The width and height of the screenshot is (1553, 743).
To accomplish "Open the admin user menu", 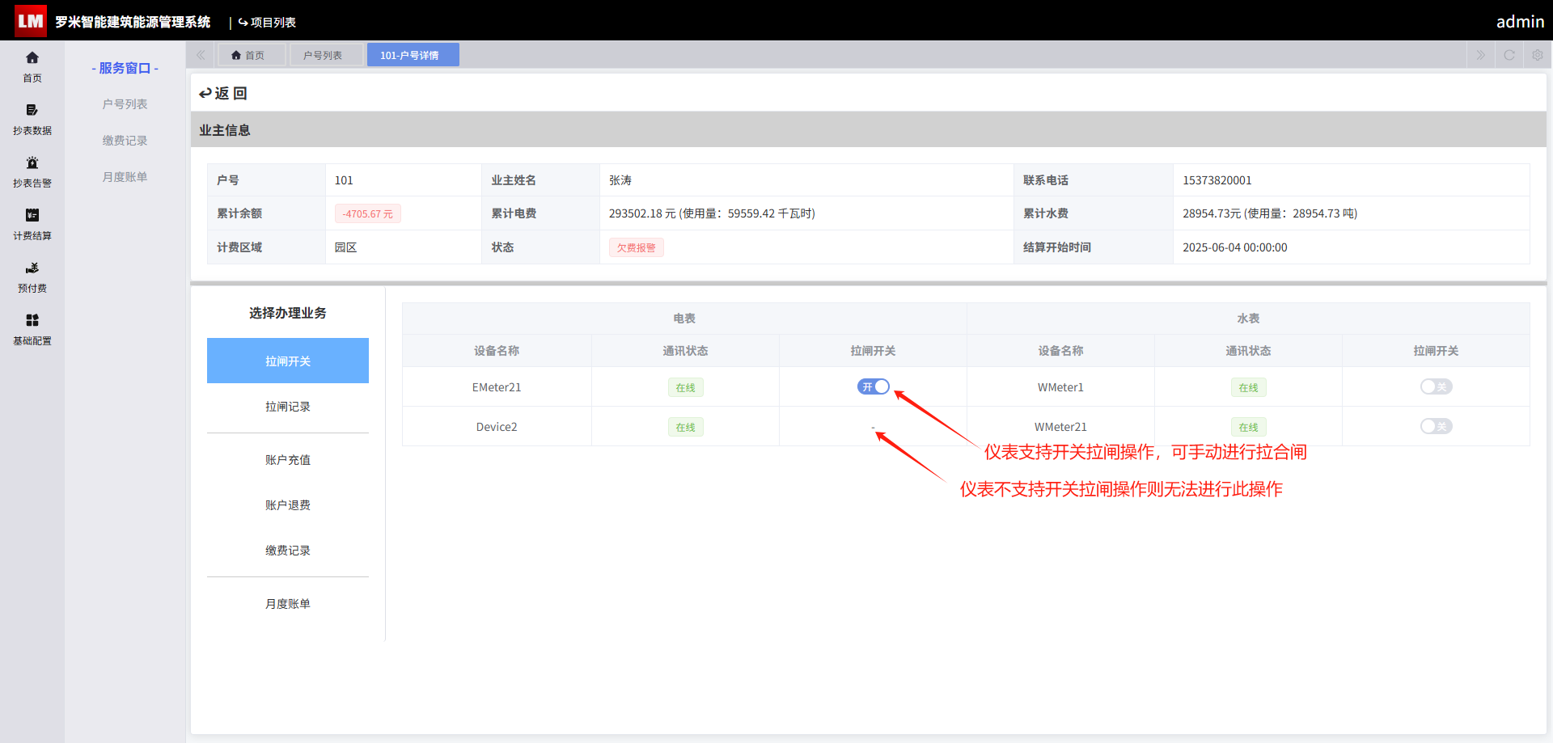I will tap(1520, 22).
